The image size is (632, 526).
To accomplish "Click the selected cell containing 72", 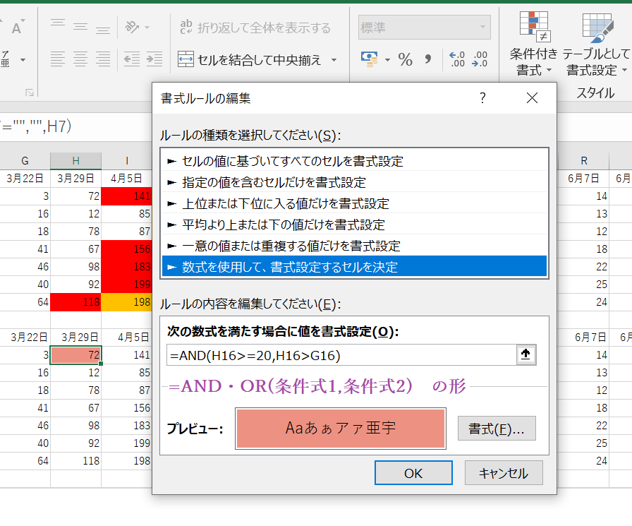I will pos(75,355).
